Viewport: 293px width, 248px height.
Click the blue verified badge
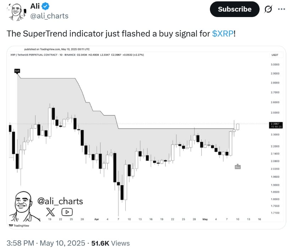pyautogui.click(x=45, y=6)
